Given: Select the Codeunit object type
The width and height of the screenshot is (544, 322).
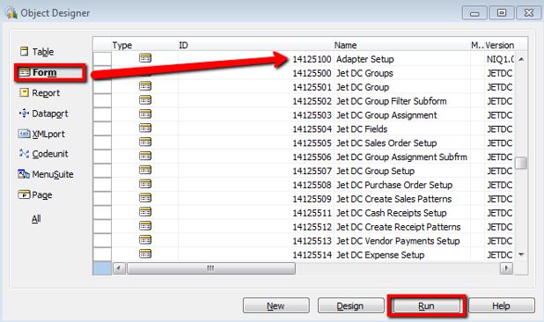Looking at the screenshot, I should click(43, 154).
